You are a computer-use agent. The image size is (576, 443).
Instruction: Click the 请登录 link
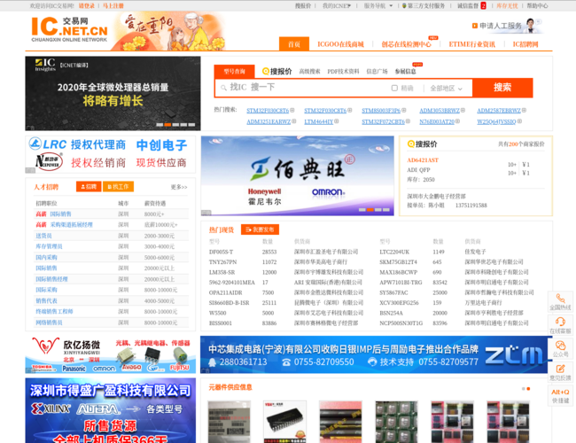[x=87, y=6]
